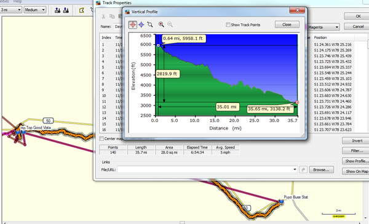
Task: Click the File/URL input field
Action: (x=205, y=169)
